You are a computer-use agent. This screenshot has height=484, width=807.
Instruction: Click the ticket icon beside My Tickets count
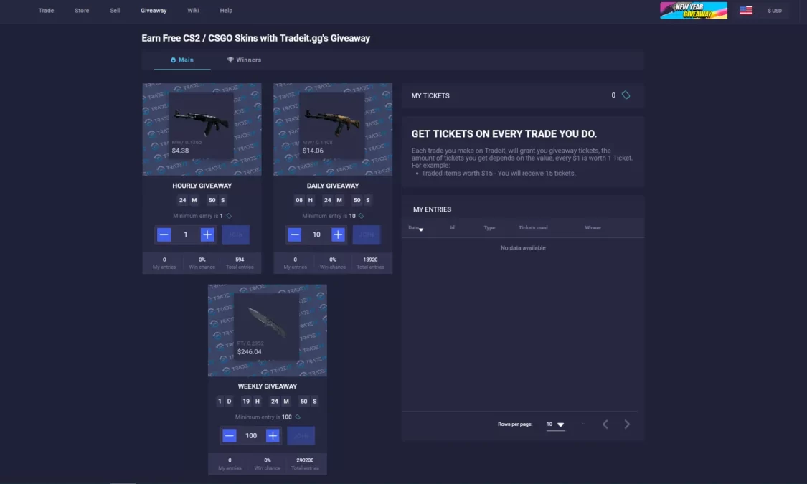tap(626, 95)
